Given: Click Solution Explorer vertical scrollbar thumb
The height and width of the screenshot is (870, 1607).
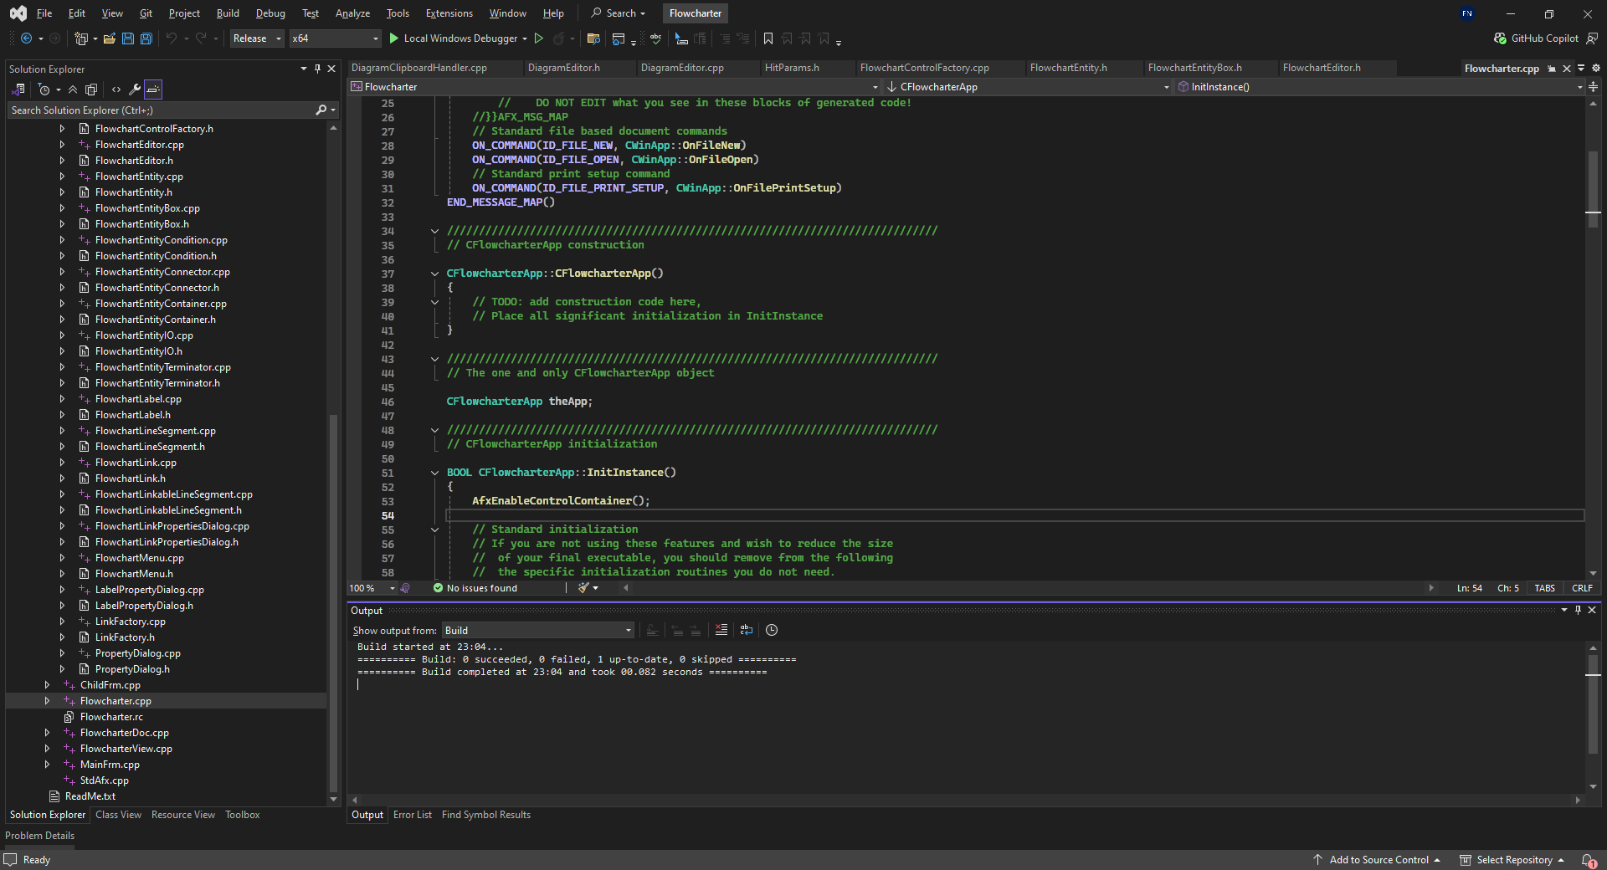Looking at the screenshot, I should [333, 602].
